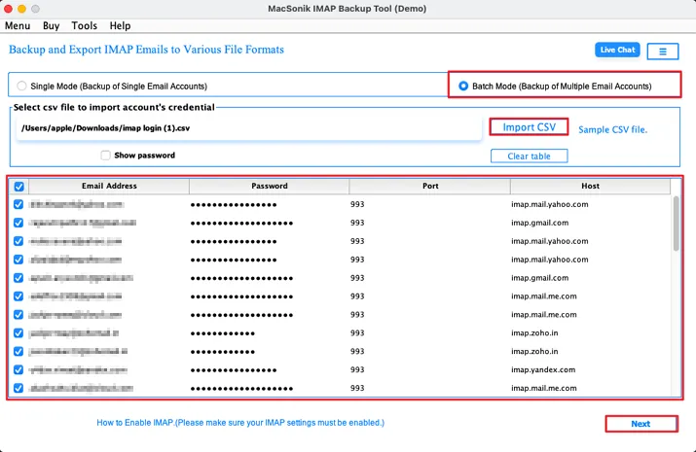Click the Import CSV button
This screenshot has height=452, width=696.
(x=529, y=127)
